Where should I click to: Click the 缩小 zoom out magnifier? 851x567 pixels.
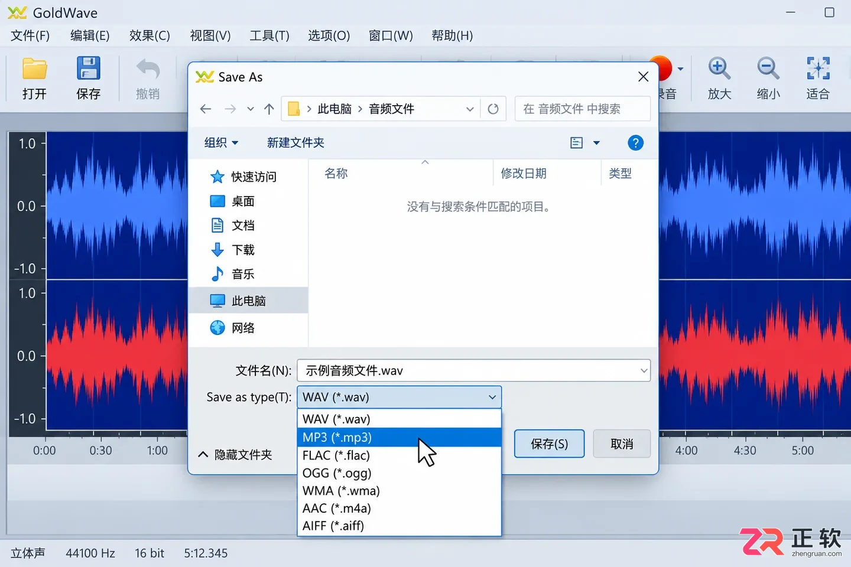click(768, 69)
